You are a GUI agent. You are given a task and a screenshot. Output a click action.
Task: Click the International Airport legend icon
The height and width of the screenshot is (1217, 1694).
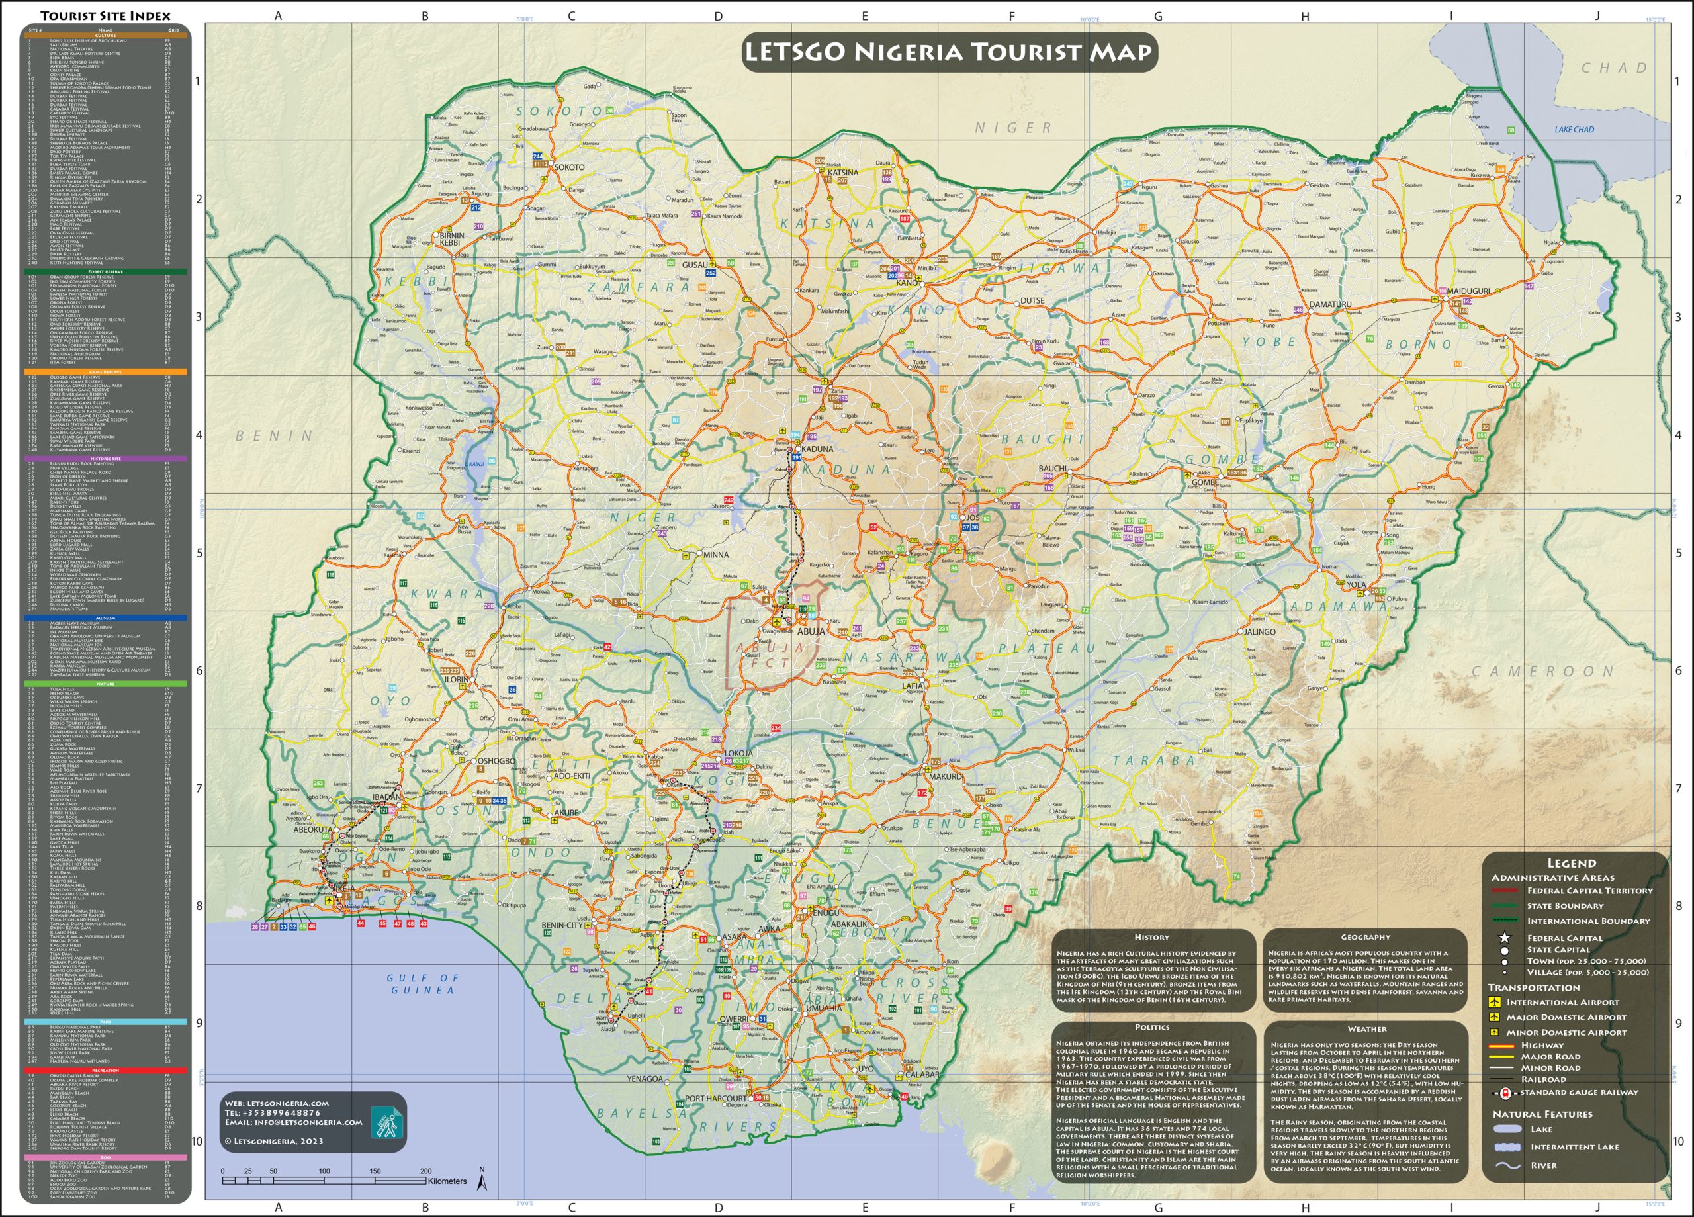(x=1495, y=1002)
